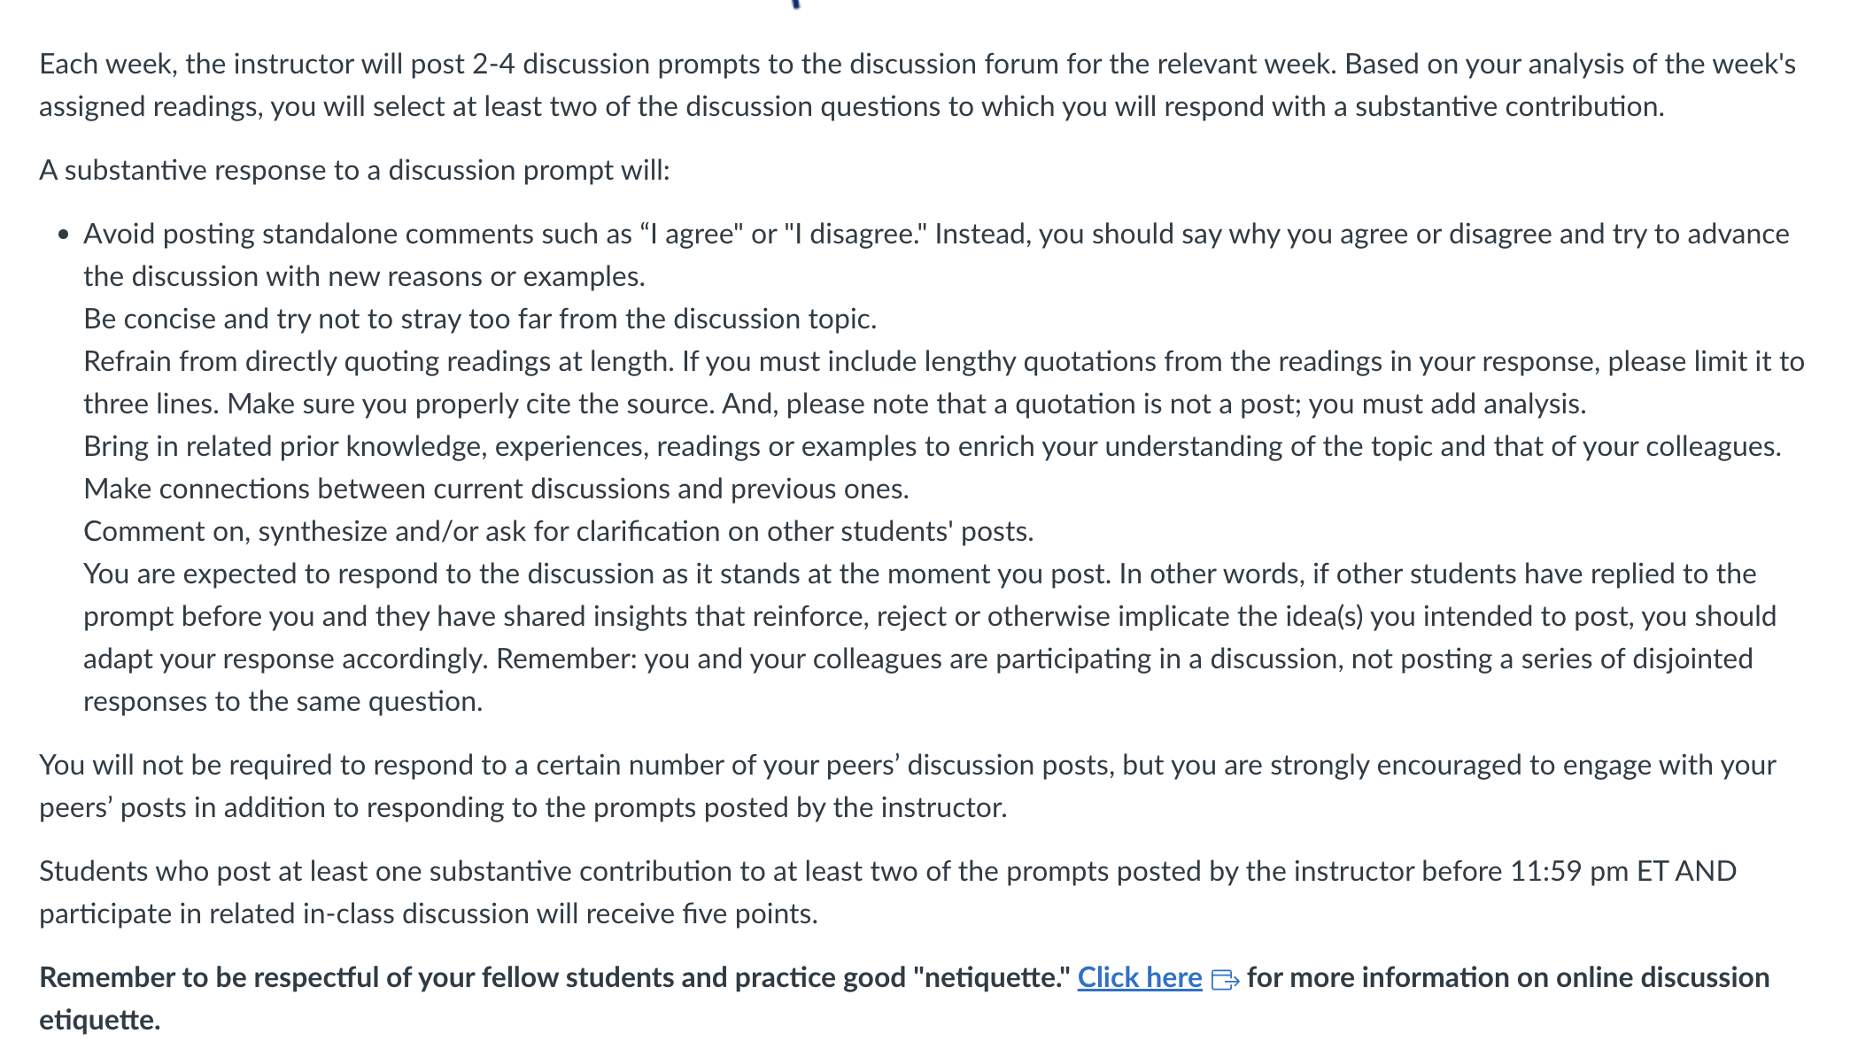Click the paragraph starting "Each week, the instructor"
1858x1064 pixels.
click(917, 85)
